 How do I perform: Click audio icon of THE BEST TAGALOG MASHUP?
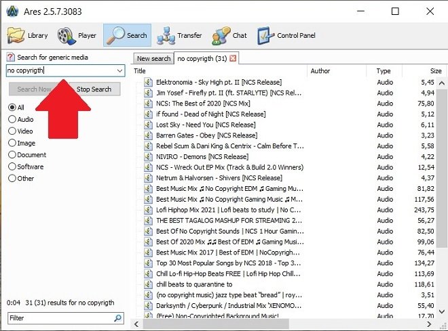coord(148,221)
